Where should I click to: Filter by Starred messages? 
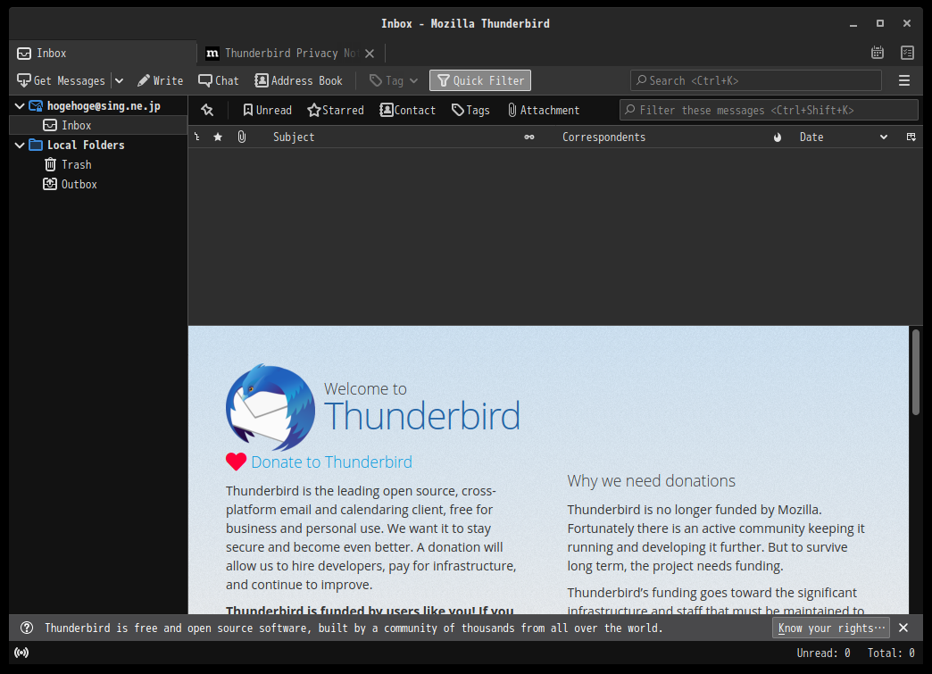[336, 110]
